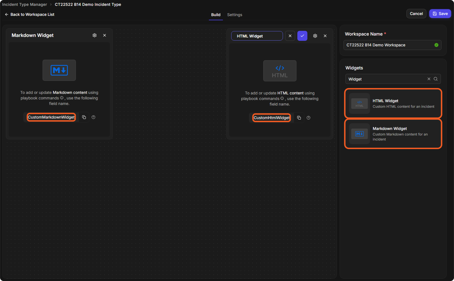Click Markdown Widget list thumbnail icon

[359, 134]
